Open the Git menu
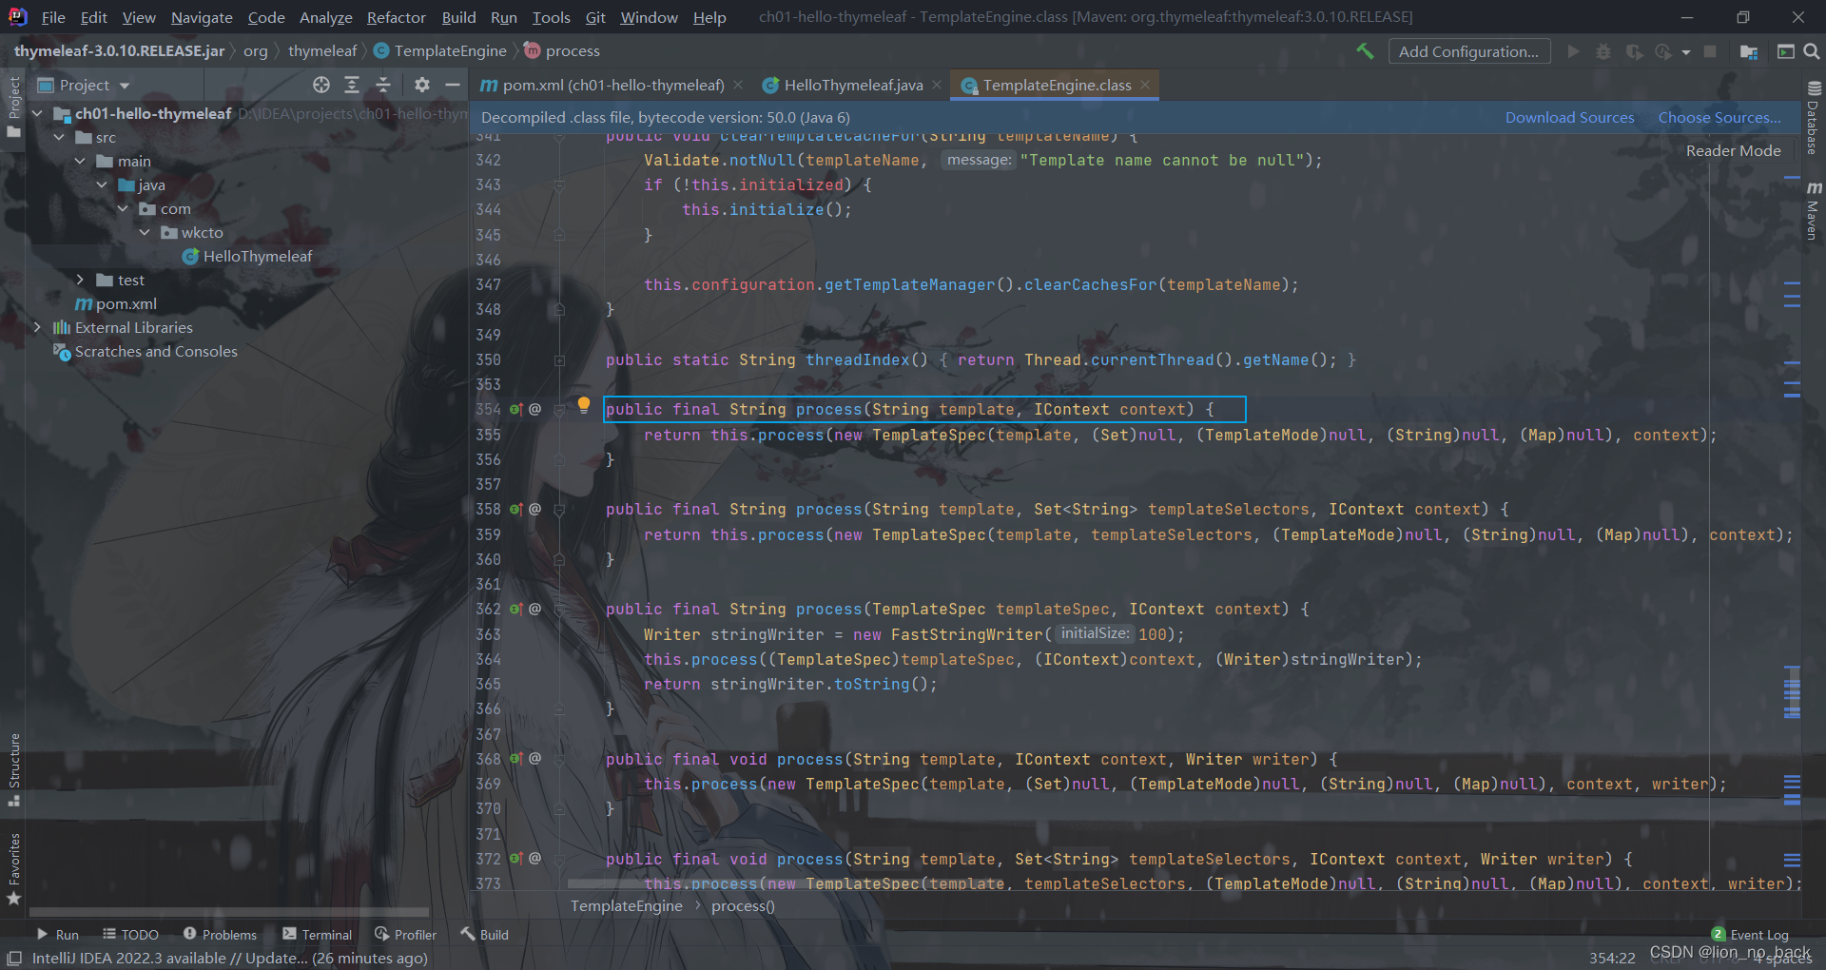 (595, 17)
